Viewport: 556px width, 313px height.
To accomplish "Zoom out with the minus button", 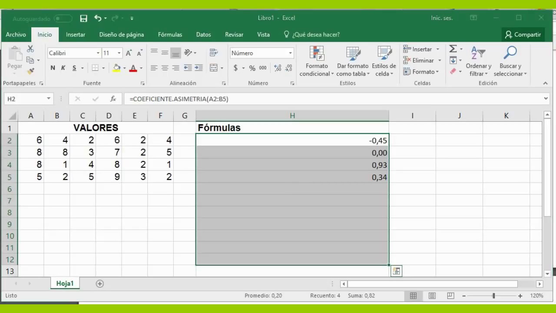I will tap(464, 296).
